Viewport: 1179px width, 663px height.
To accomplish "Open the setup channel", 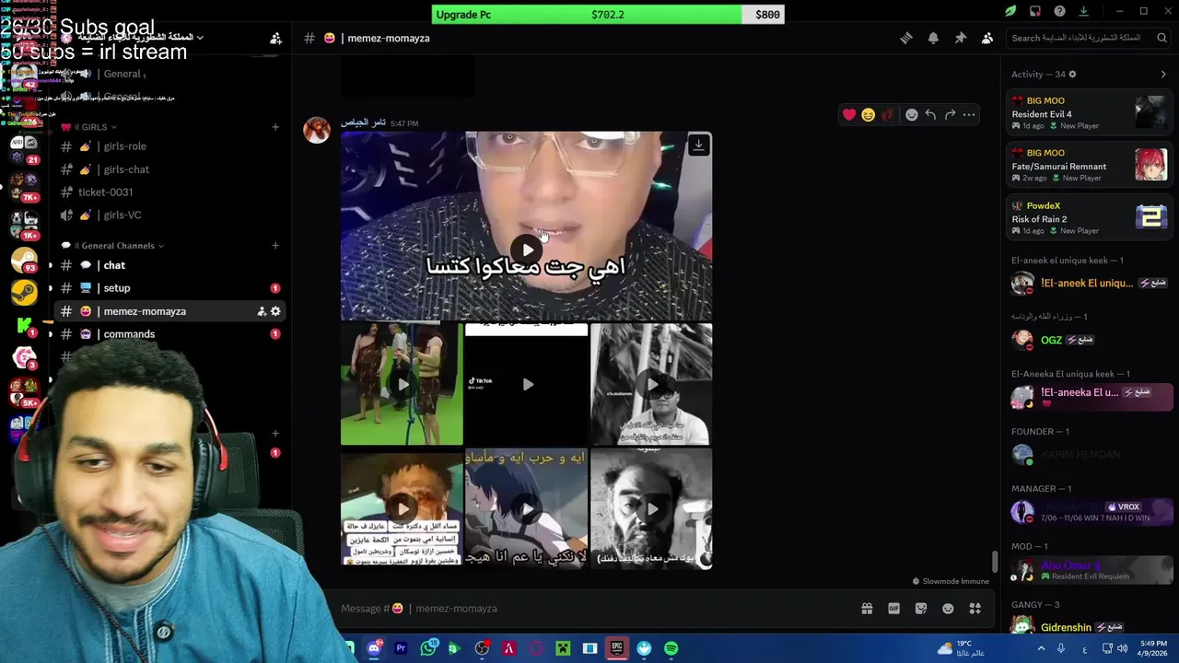I will click(169, 288).
